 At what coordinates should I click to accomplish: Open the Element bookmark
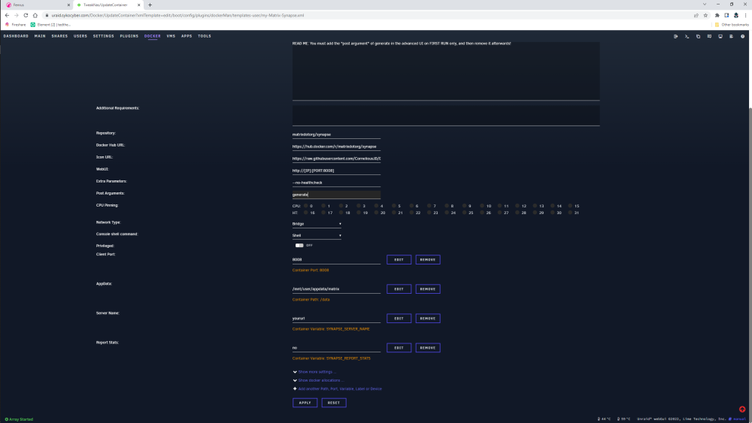click(x=50, y=25)
